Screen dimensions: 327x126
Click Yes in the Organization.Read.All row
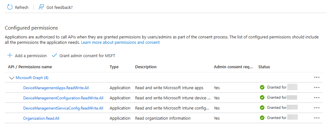pos(217,118)
